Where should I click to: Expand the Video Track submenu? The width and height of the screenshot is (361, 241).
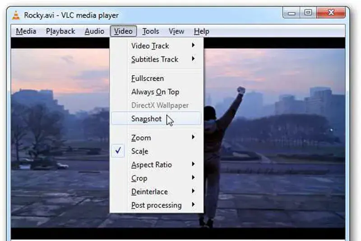pos(157,45)
